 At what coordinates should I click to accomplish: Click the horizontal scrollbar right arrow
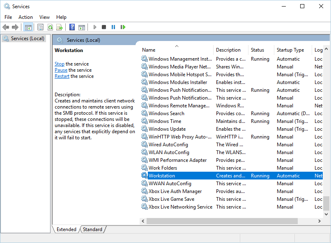[320, 221]
